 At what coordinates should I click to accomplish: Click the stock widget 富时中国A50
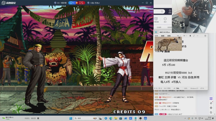pos(8,118)
